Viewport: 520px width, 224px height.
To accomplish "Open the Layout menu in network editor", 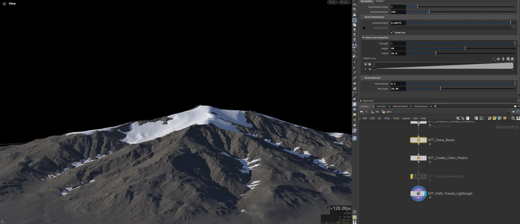I will point(406,118).
